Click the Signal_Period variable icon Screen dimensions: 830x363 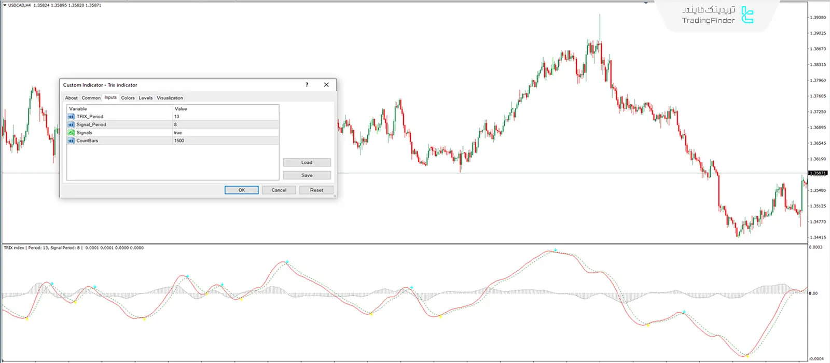click(71, 124)
